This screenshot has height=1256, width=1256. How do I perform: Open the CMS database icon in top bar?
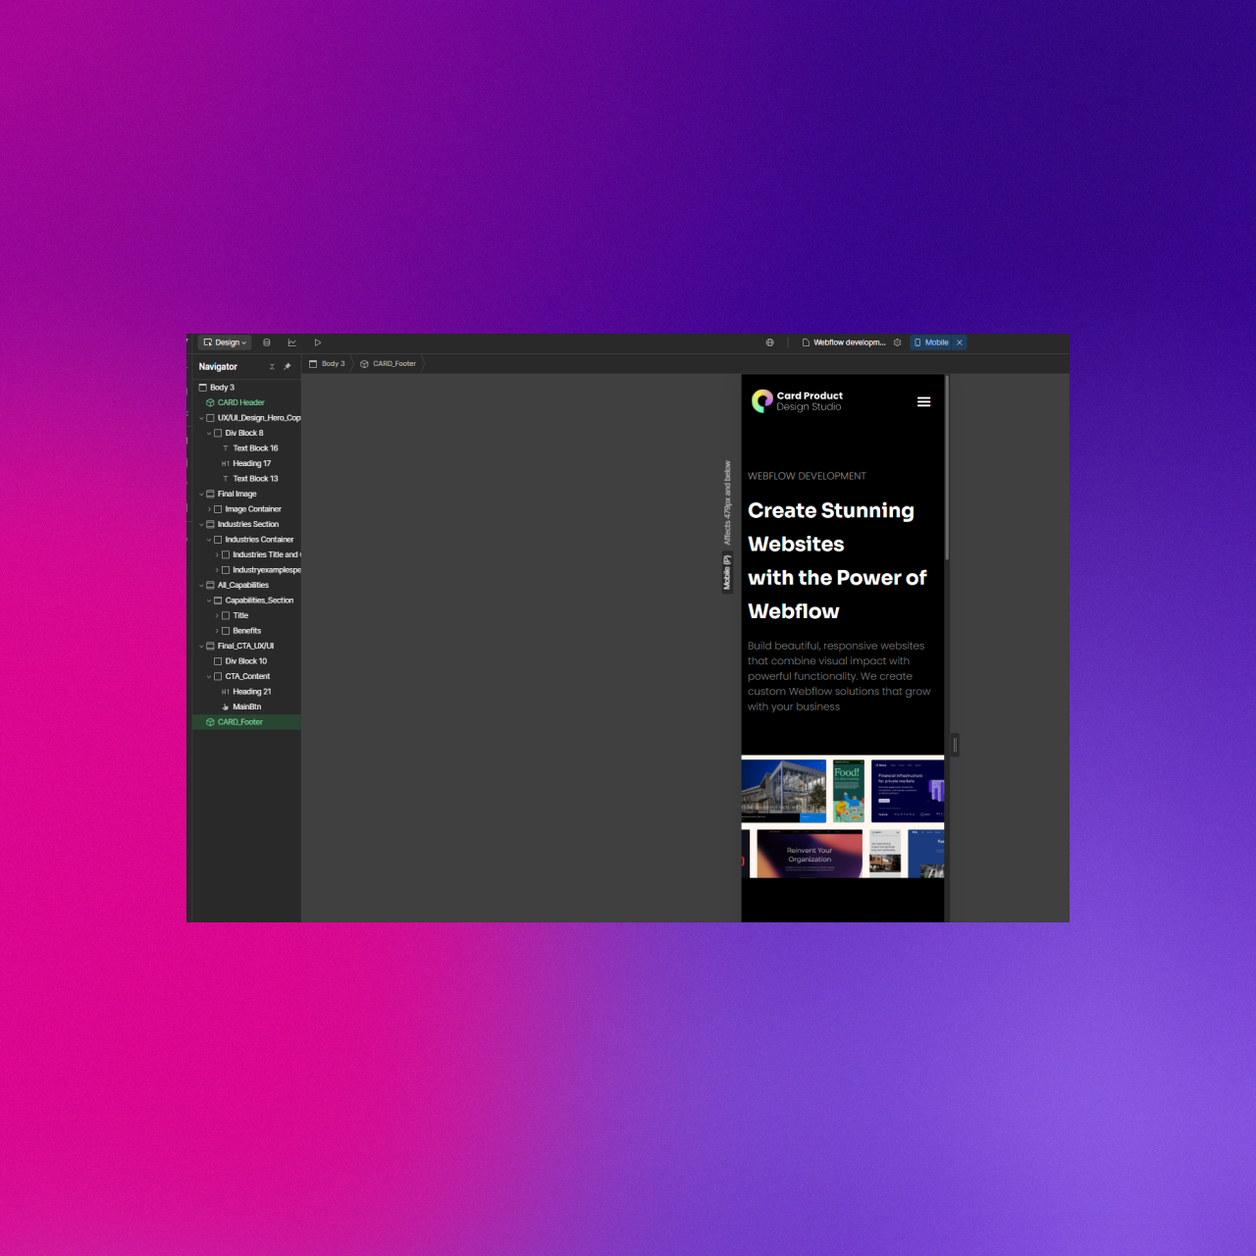pos(267,342)
